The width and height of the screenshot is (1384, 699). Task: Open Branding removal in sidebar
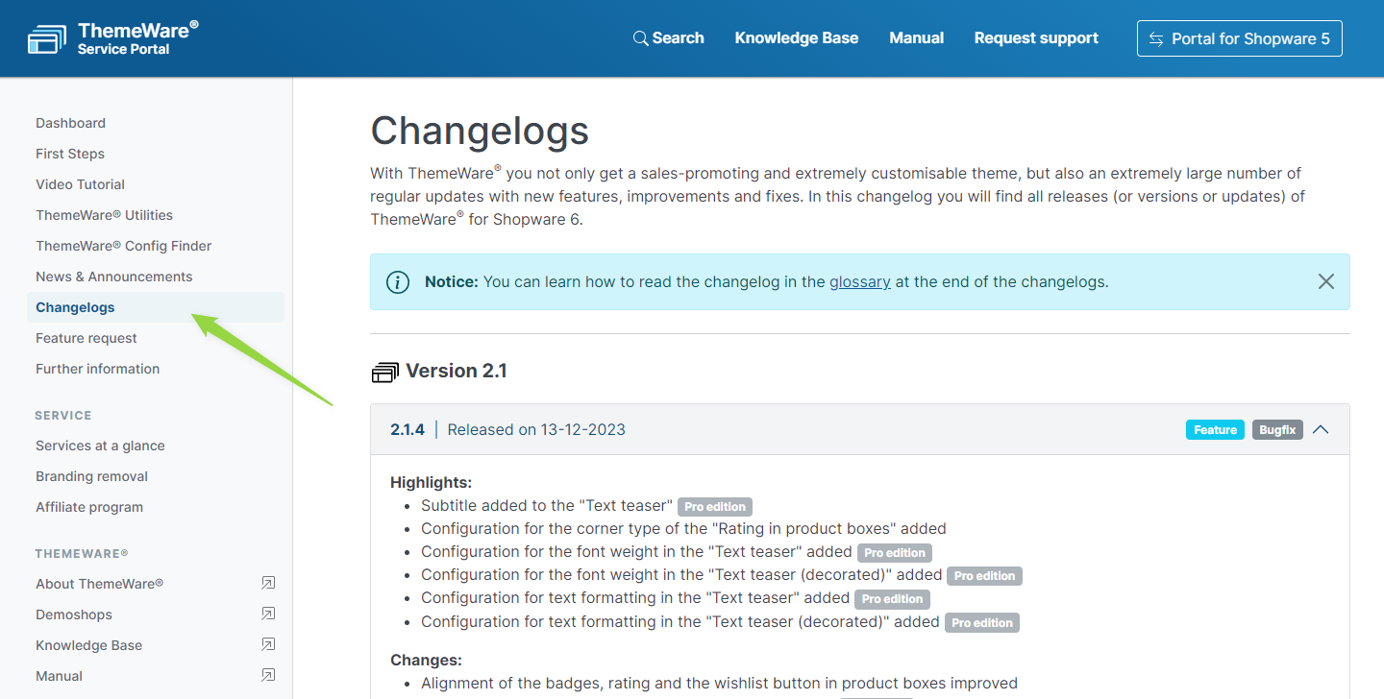pos(92,476)
